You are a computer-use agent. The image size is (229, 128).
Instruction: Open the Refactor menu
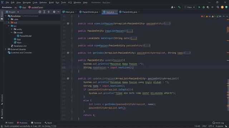click(43, 2)
